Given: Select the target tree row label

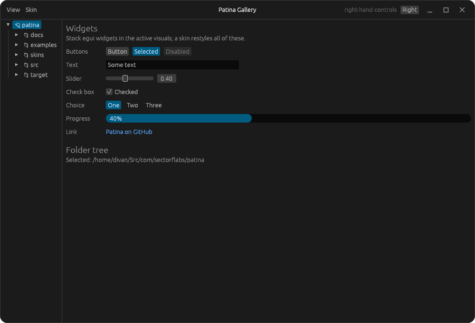Looking at the screenshot, I should pos(39,75).
